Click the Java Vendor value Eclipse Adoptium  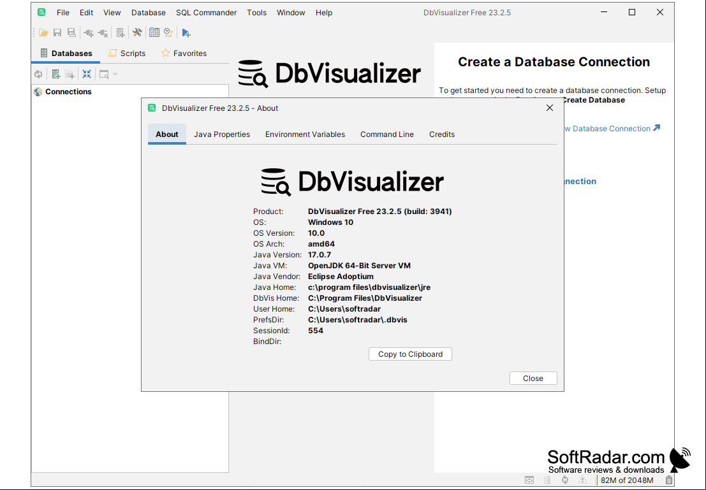[x=341, y=277]
